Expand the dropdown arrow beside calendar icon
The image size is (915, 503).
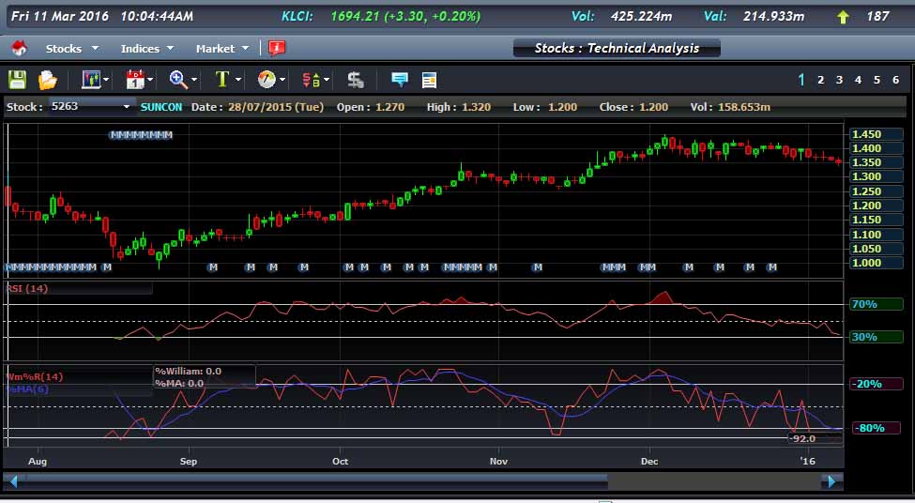150,80
